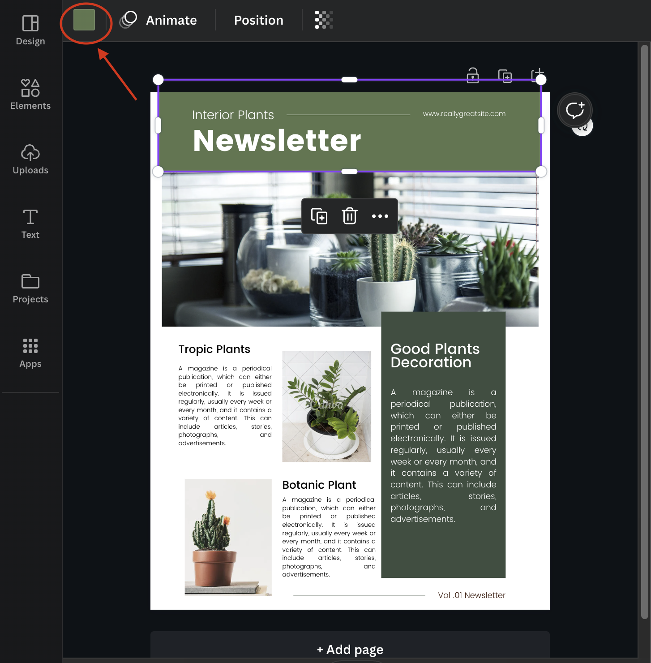Open the Projects panel
651x663 pixels.
(x=30, y=288)
